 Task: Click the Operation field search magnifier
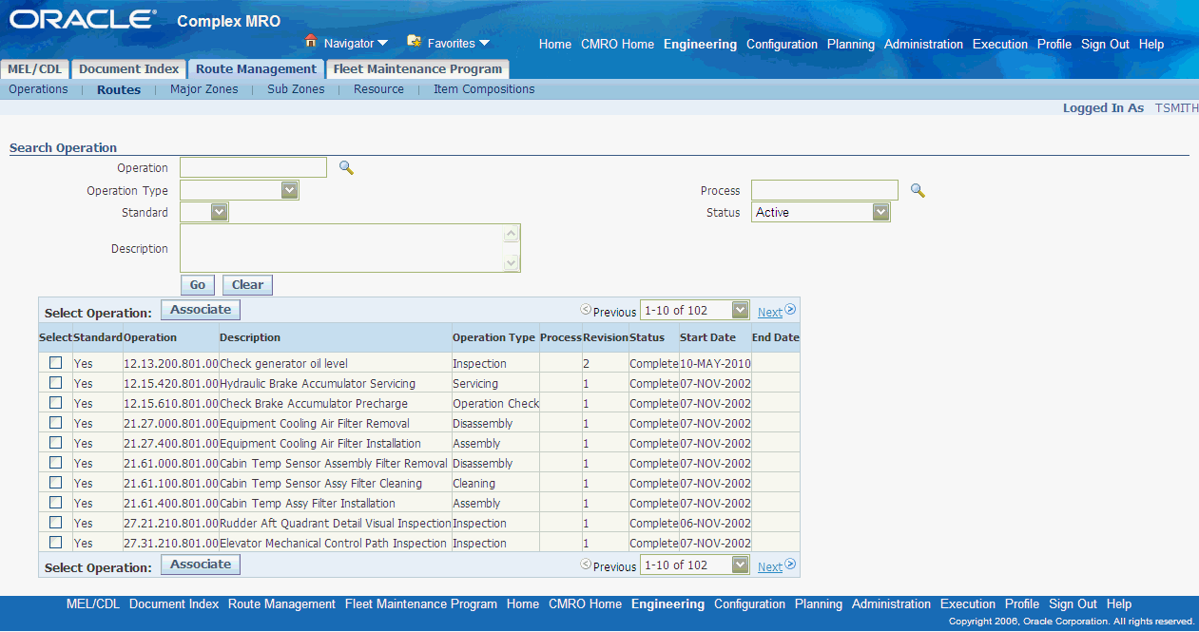click(x=346, y=168)
